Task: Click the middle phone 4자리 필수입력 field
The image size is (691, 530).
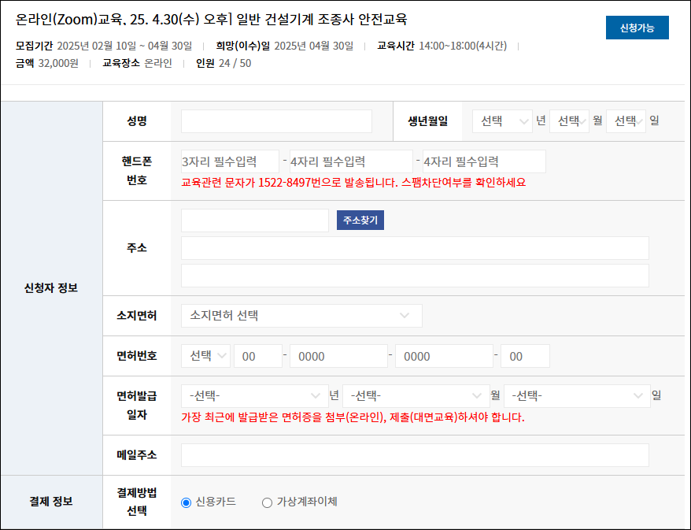Action: click(351, 161)
